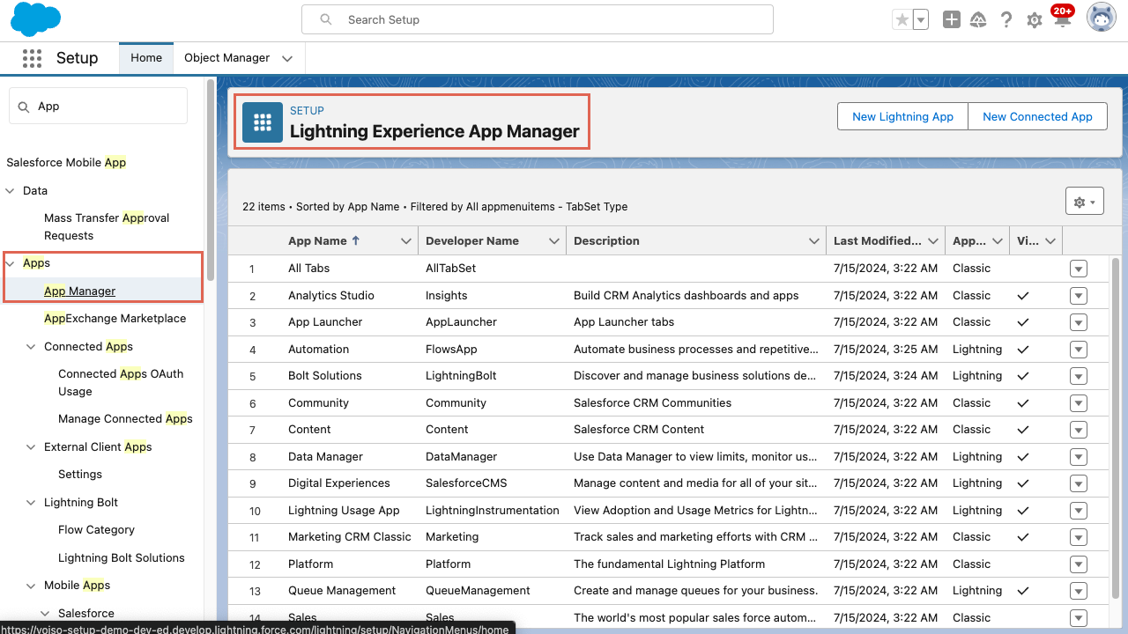Click the Search Setup field
The height and width of the screenshot is (634, 1128).
tap(538, 19)
